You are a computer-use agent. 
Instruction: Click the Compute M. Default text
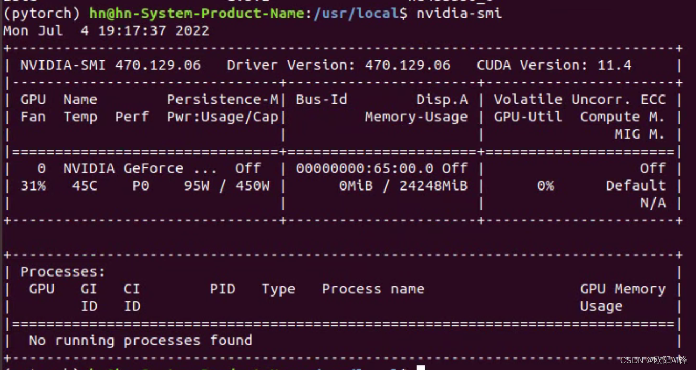click(x=636, y=185)
